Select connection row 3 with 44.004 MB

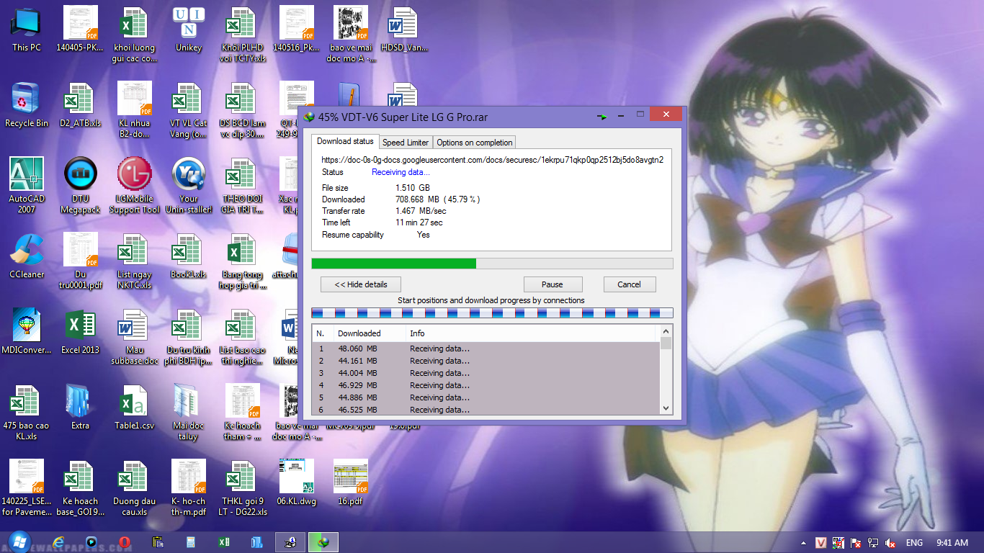(486, 373)
